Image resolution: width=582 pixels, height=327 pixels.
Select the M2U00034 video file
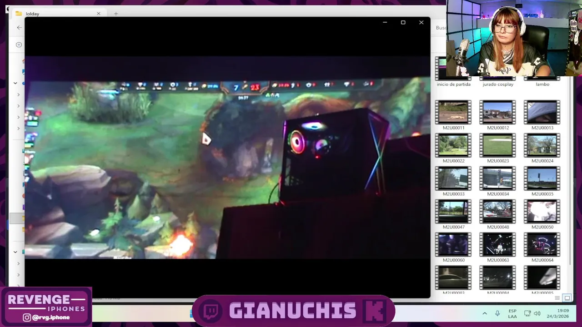497,178
